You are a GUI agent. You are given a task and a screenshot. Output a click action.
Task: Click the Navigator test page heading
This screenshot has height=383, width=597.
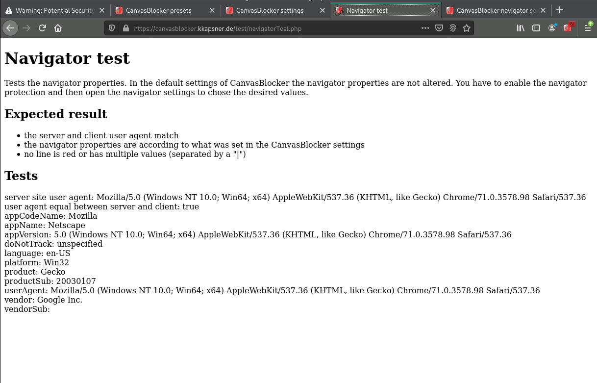point(67,58)
